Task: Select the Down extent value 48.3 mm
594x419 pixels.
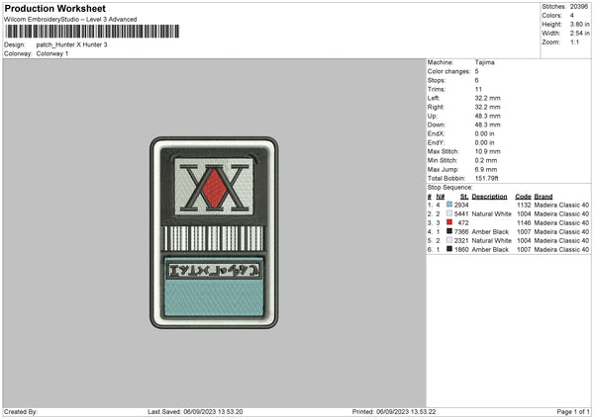Action: pos(487,125)
